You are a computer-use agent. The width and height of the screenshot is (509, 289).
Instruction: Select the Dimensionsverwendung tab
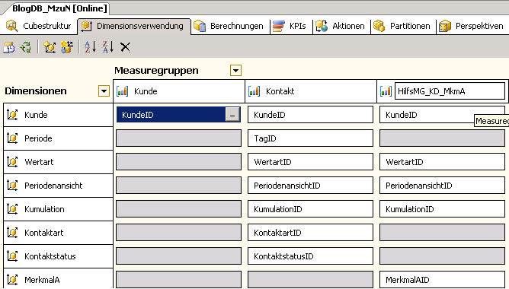[x=134, y=26]
